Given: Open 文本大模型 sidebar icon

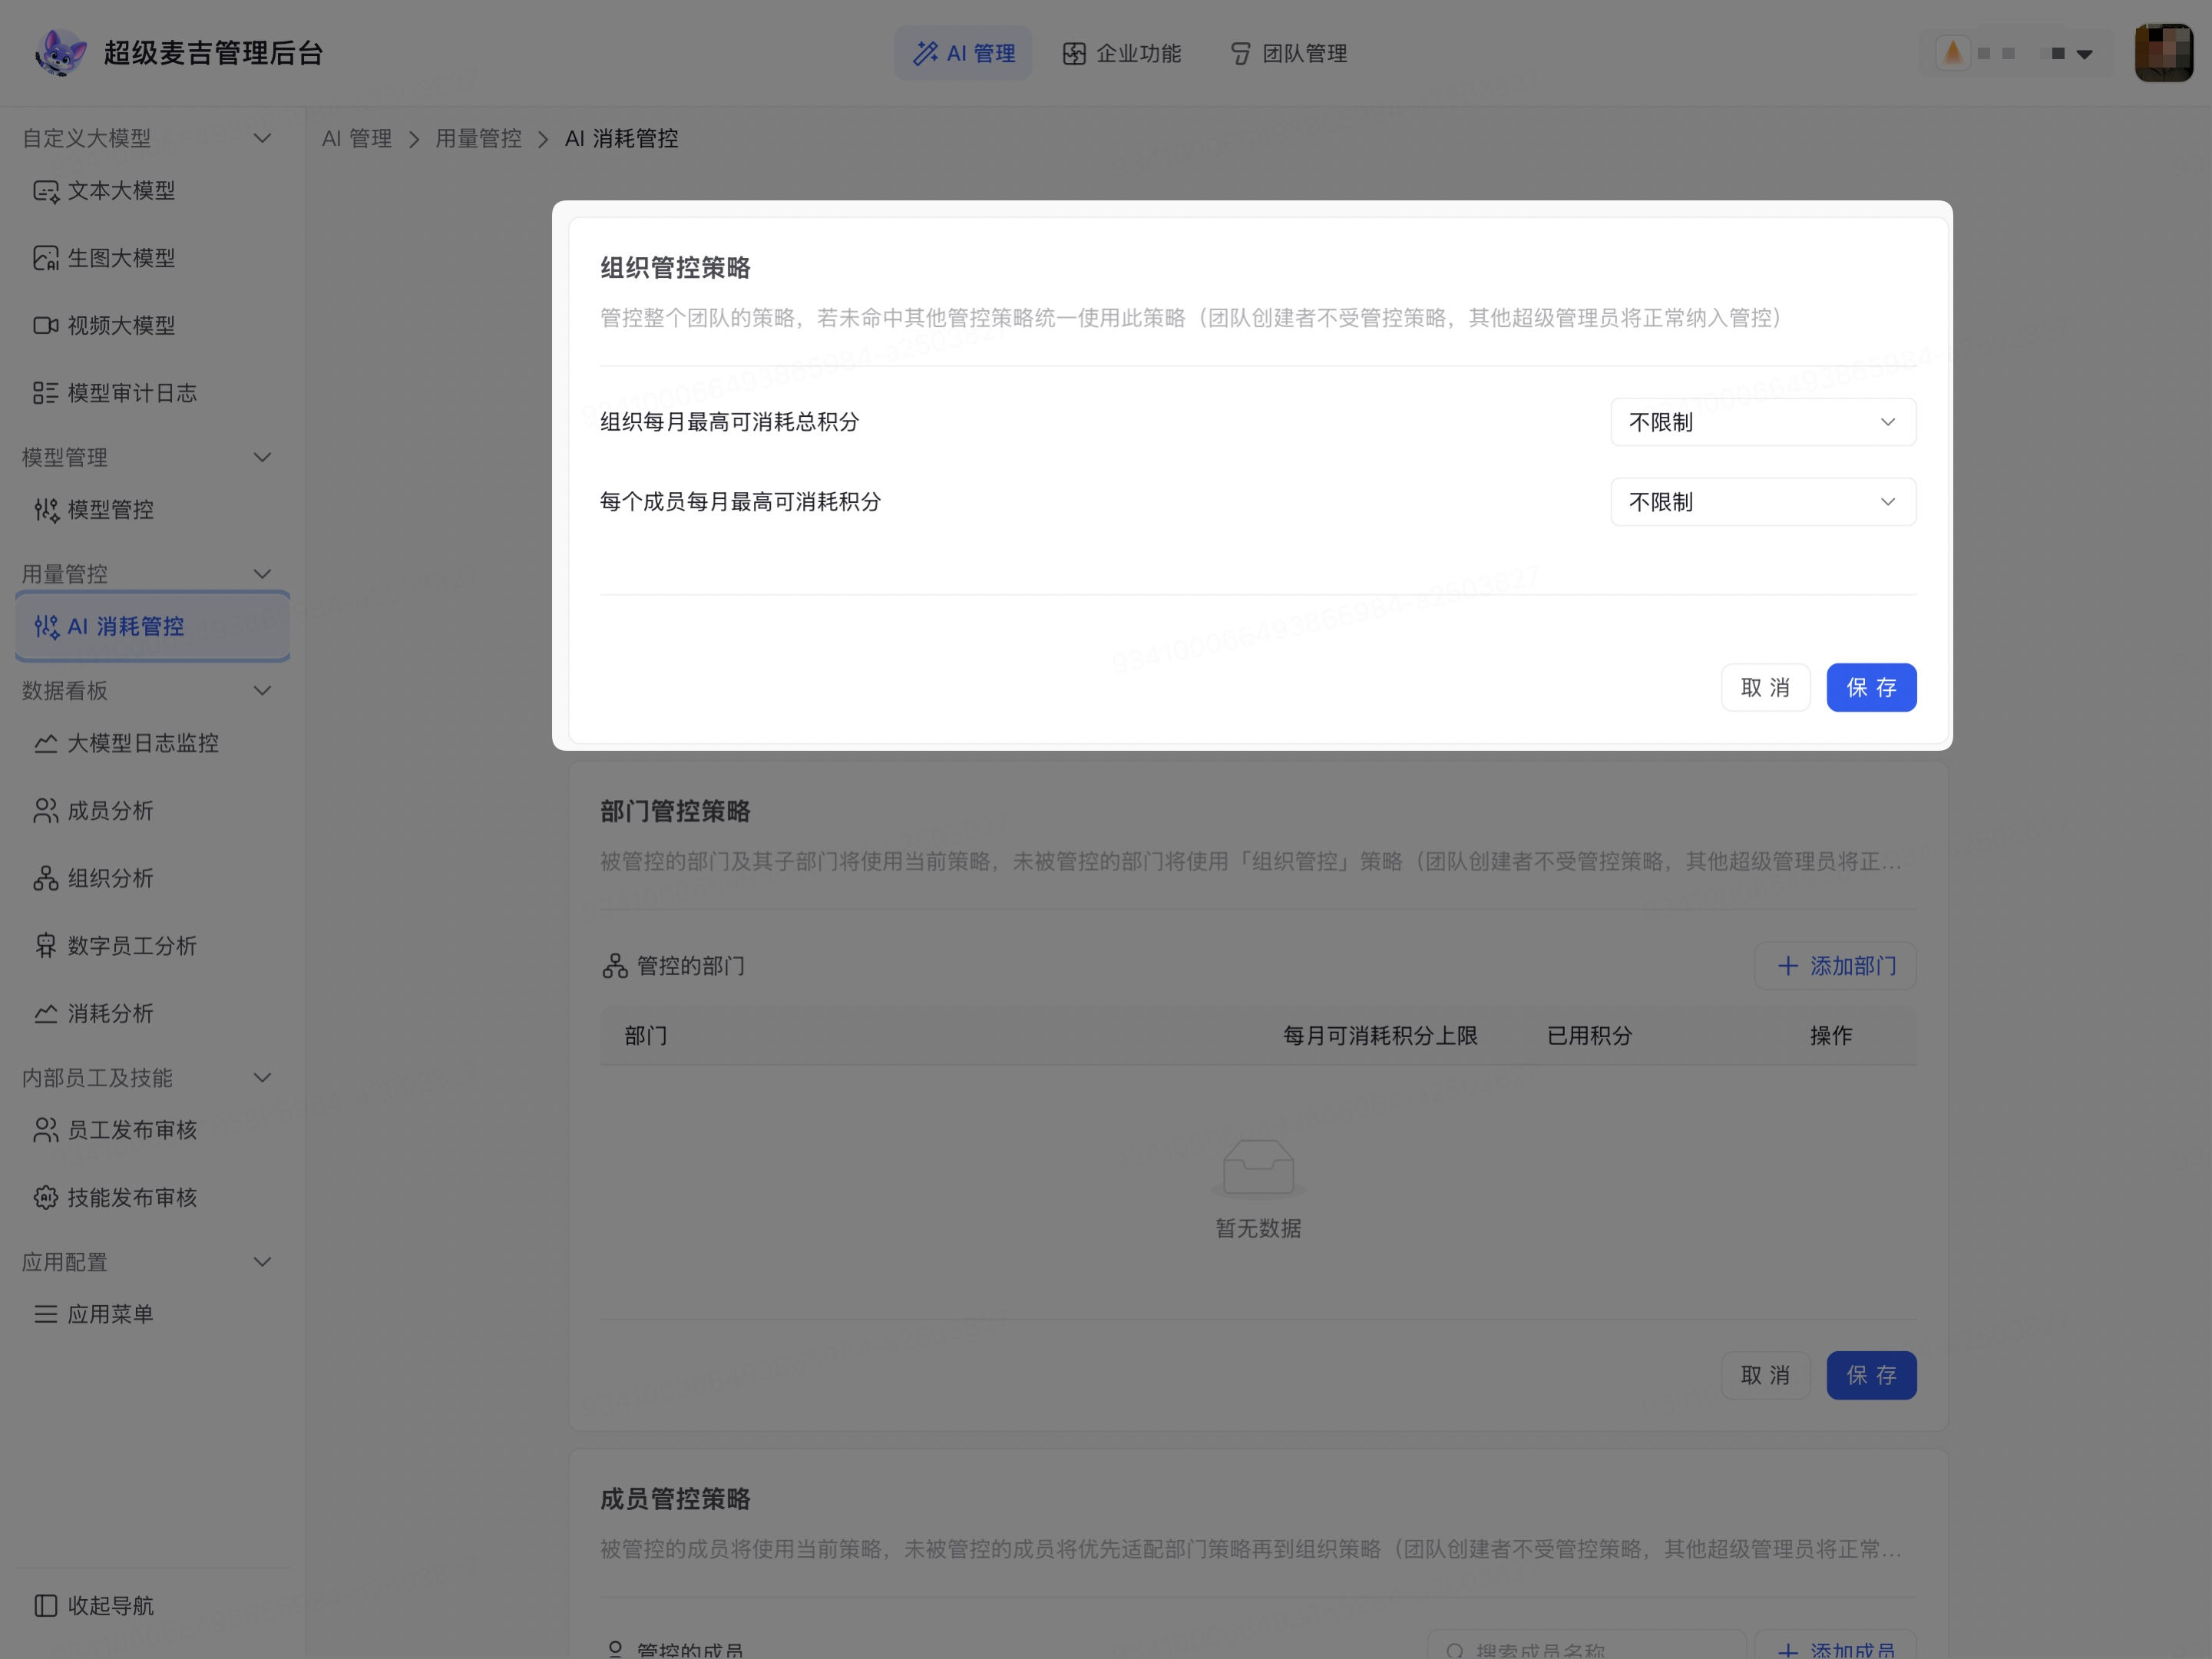Looking at the screenshot, I should pos(45,191).
